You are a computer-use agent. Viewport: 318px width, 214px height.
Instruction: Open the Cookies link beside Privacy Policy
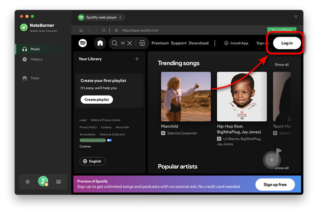tap(106, 127)
